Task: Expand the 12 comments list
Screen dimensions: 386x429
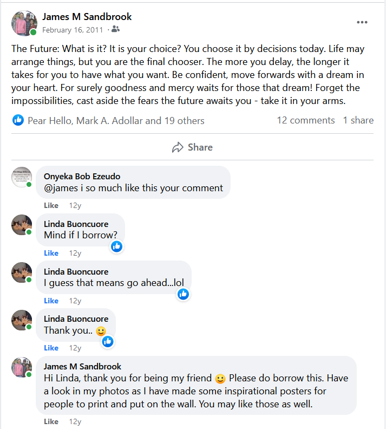Action: point(306,120)
